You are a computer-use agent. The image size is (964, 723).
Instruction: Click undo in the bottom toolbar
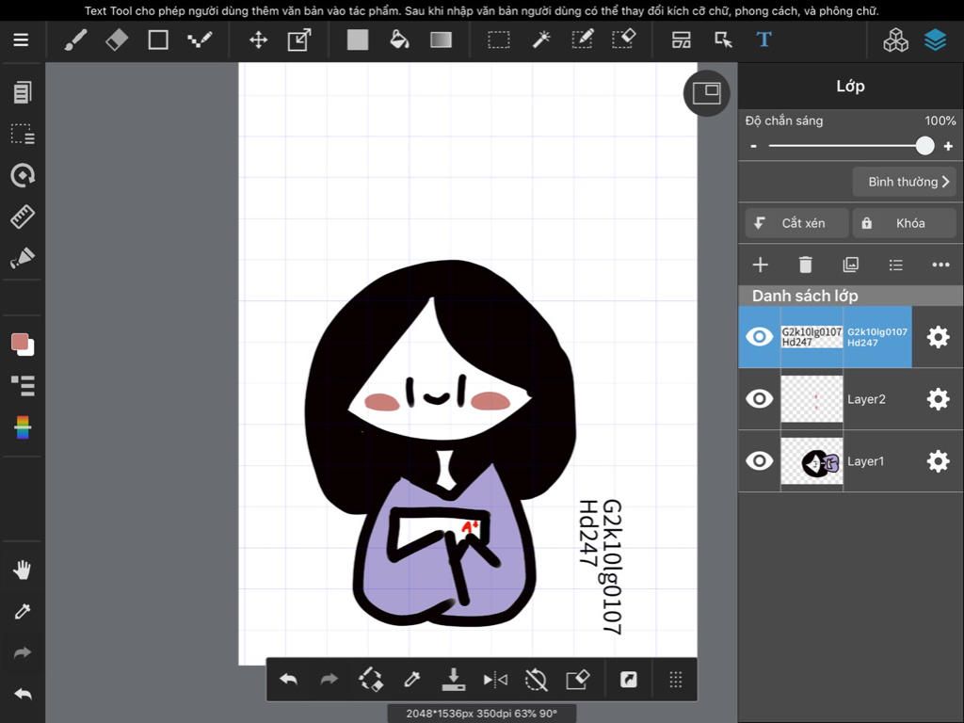pyautogui.click(x=288, y=680)
